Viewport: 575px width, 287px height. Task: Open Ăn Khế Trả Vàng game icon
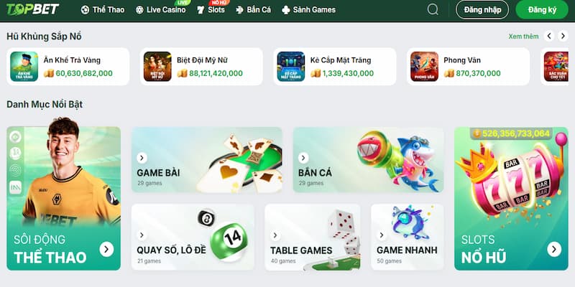24,67
